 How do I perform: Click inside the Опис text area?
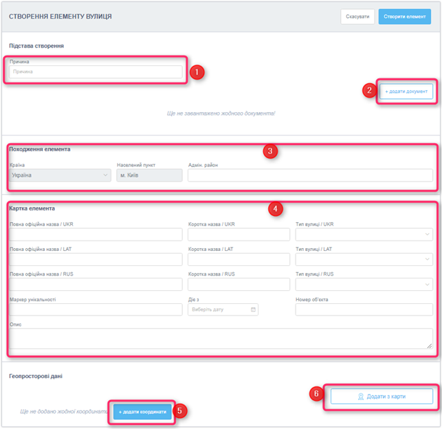point(220,338)
